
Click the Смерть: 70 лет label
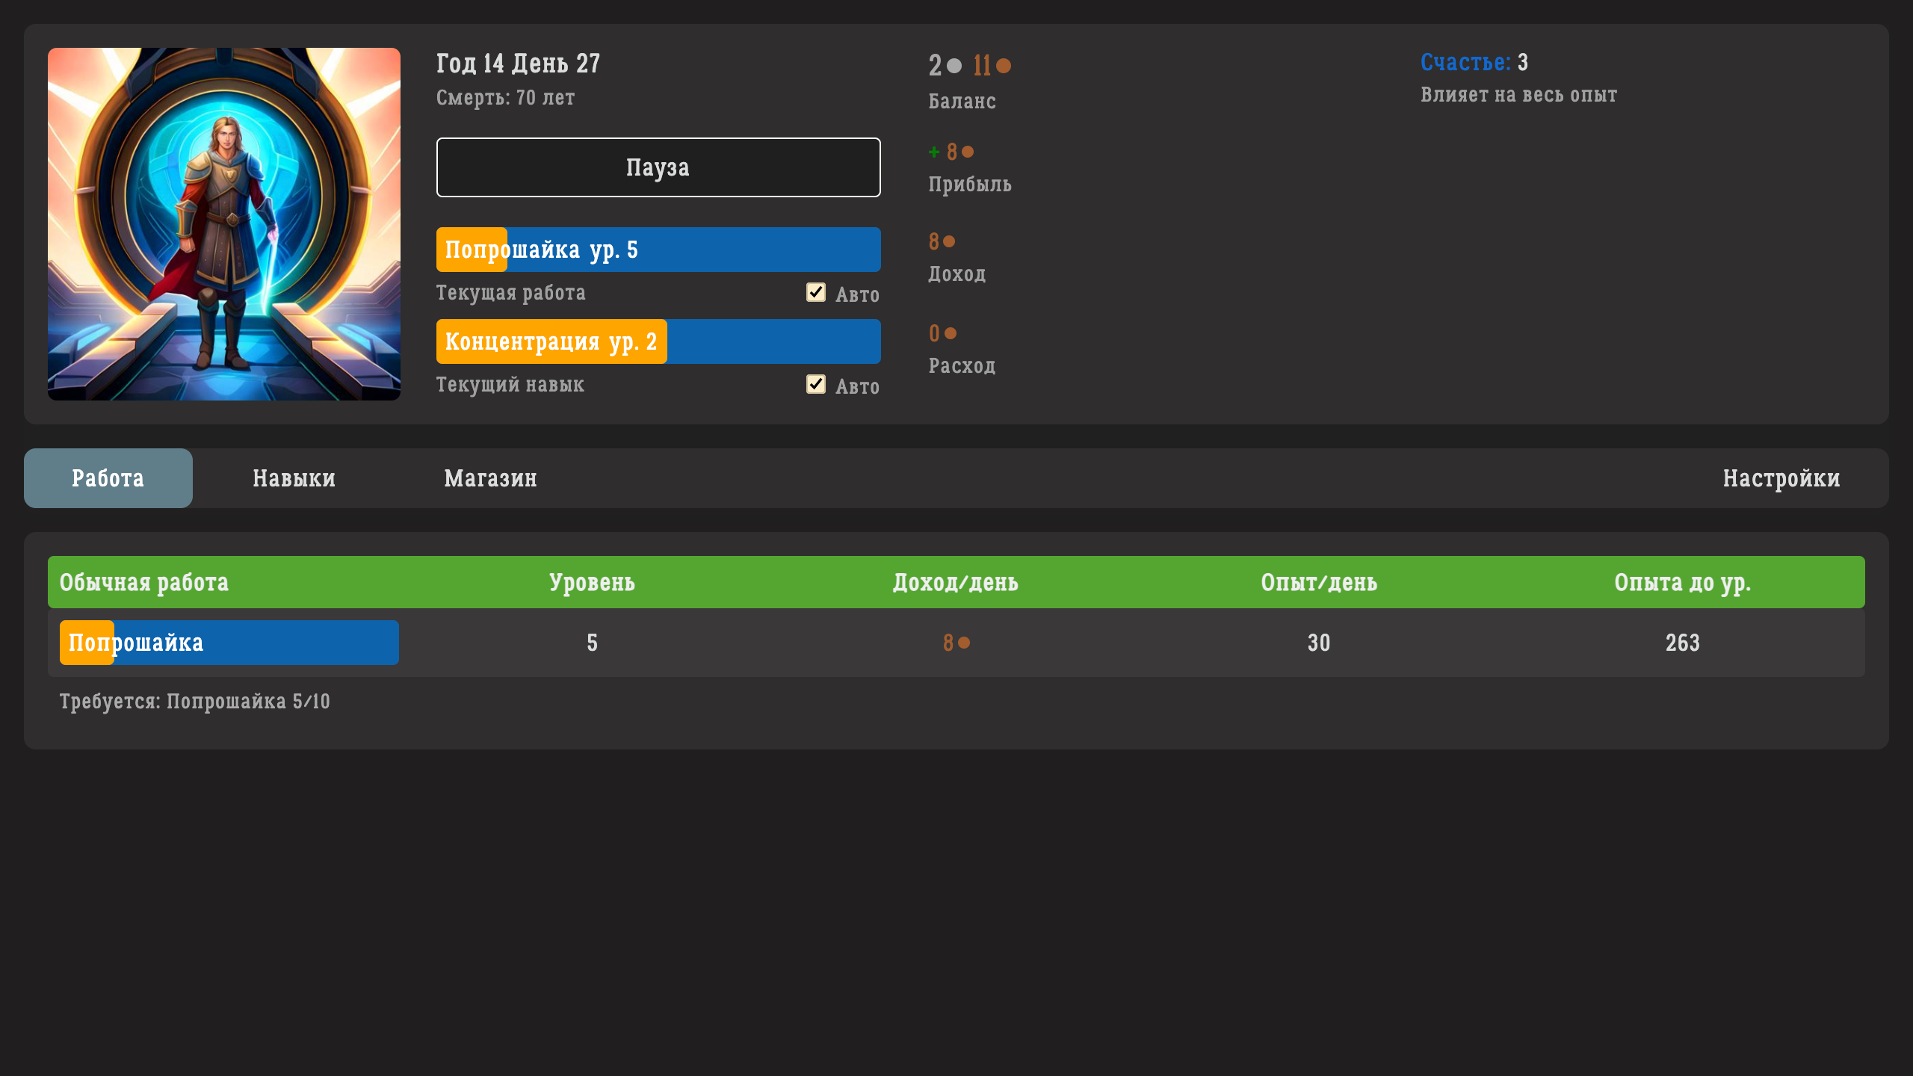(x=505, y=97)
